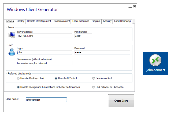Viewport: 174px width, 115px height.
Task: Switch to the Display tab
Action: click(20, 21)
